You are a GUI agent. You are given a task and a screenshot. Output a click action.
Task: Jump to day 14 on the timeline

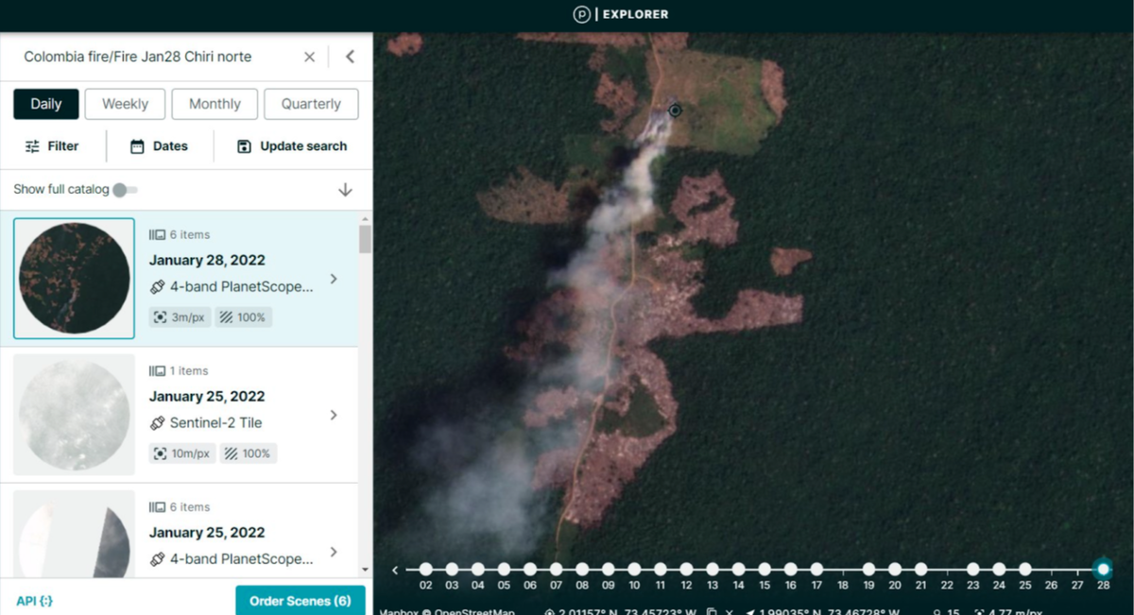click(738, 570)
